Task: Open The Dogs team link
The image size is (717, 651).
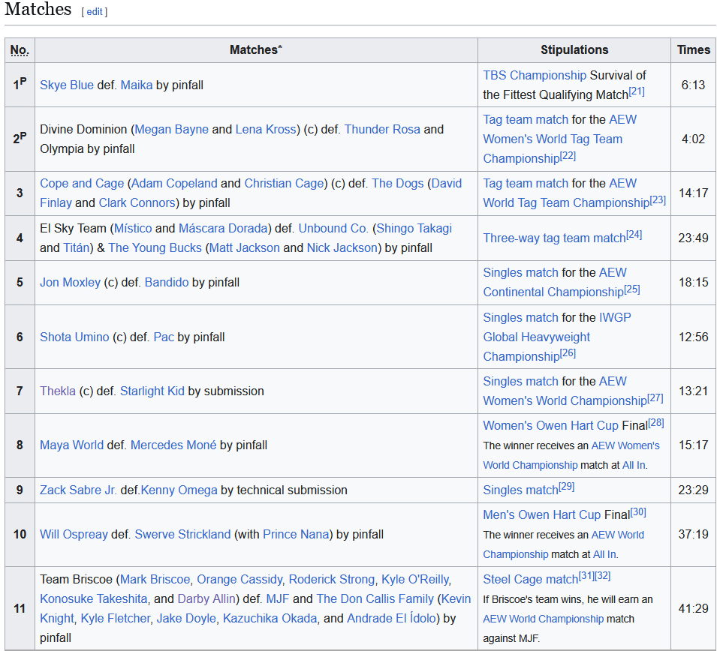Action: 398,183
